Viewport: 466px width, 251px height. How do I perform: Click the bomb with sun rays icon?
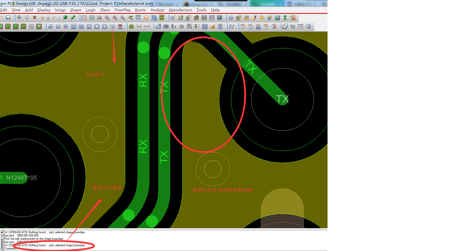[270, 18]
